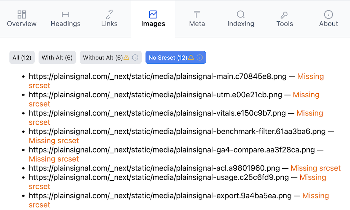The width and height of the screenshot is (350, 210).
Task: Open the Overview tab
Action: tap(22, 19)
